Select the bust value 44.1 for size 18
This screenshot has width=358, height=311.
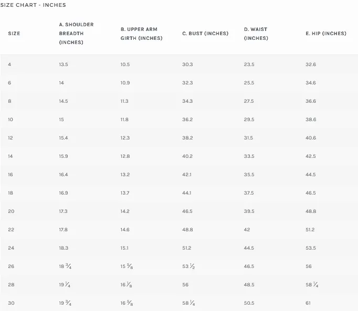click(187, 193)
